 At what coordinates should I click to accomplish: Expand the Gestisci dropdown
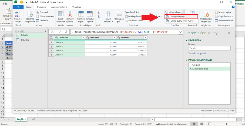pyautogui.click(x=42, y=20)
